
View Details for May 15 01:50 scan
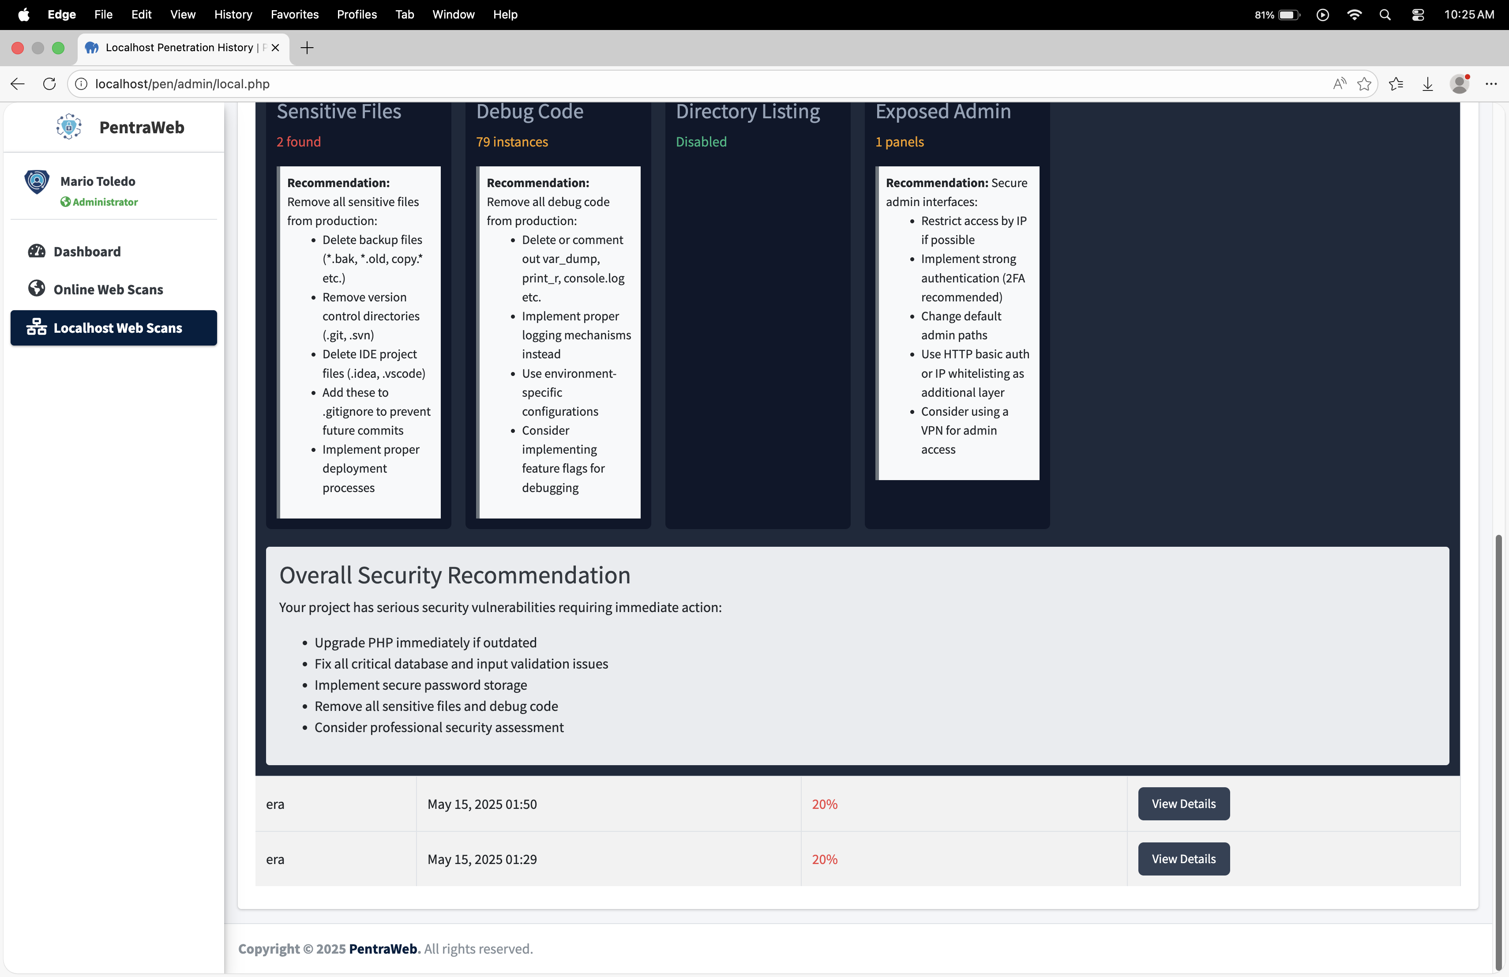pos(1183,803)
